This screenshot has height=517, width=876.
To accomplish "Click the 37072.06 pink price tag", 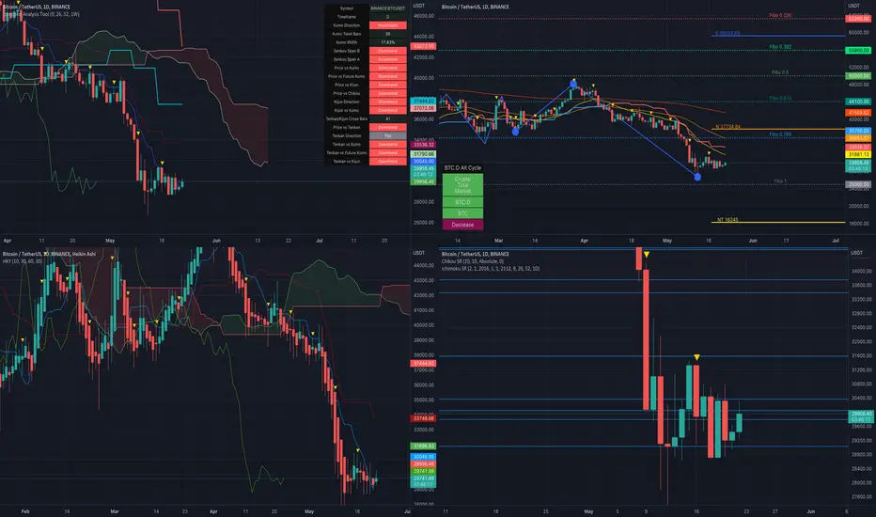I will tap(424, 108).
